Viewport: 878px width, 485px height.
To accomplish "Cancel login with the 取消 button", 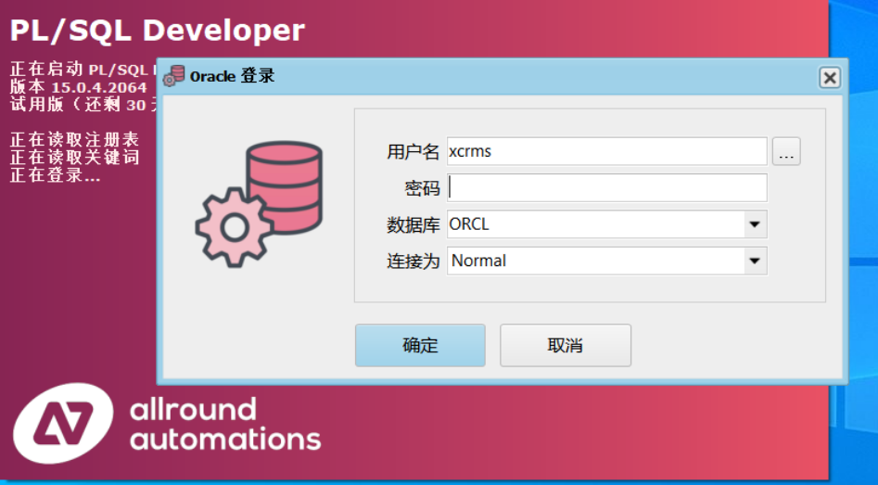I will coord(566,345).
